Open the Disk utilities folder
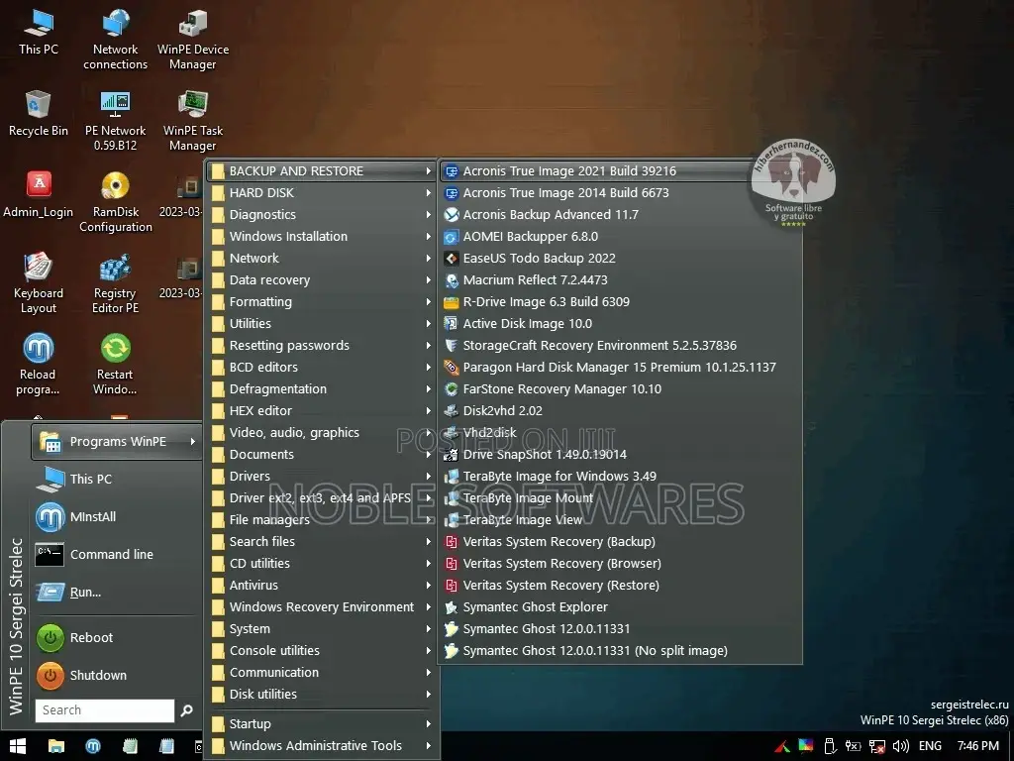 (322, 694)
